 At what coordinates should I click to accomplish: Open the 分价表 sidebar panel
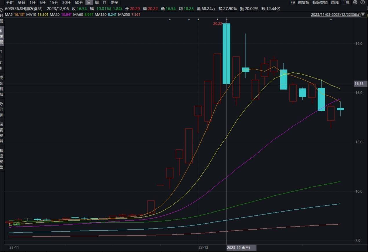coord(1,109)
